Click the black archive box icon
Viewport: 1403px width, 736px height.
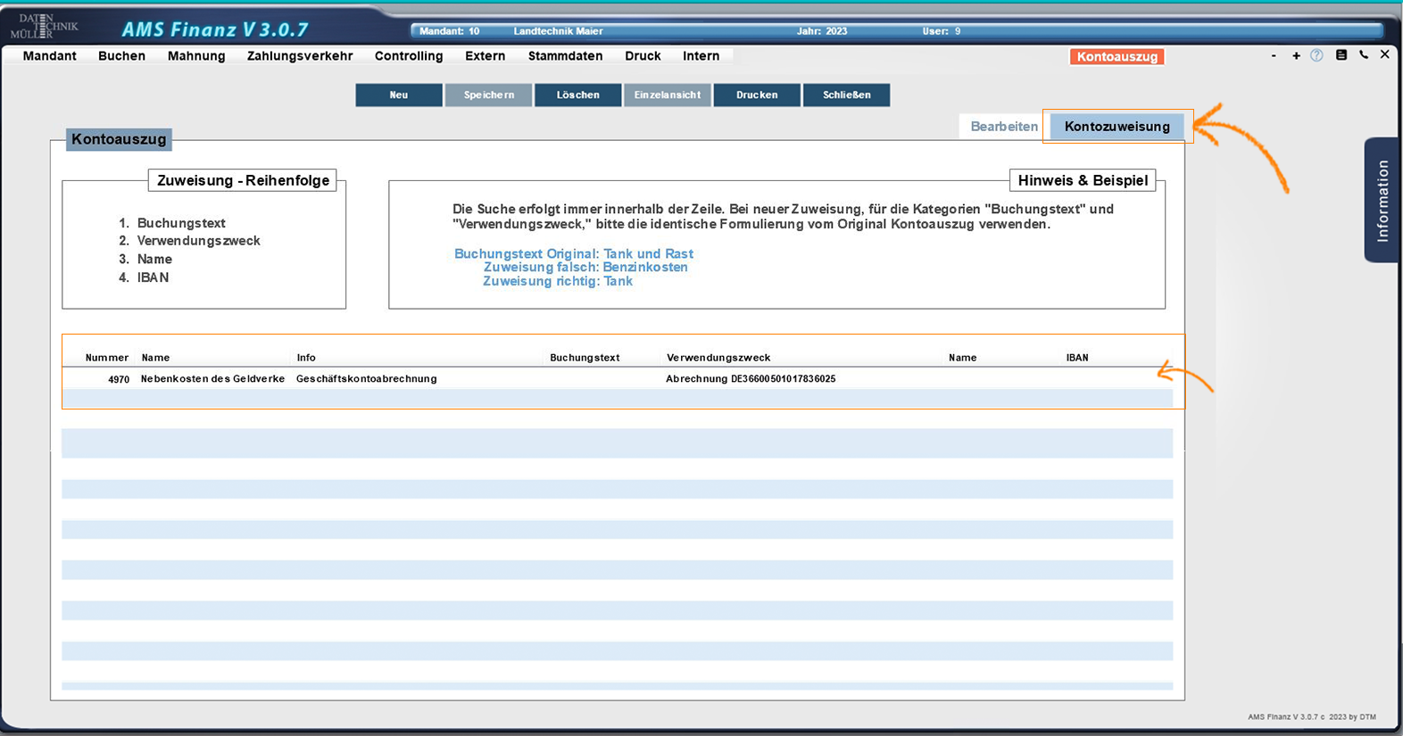[1341, 54]
